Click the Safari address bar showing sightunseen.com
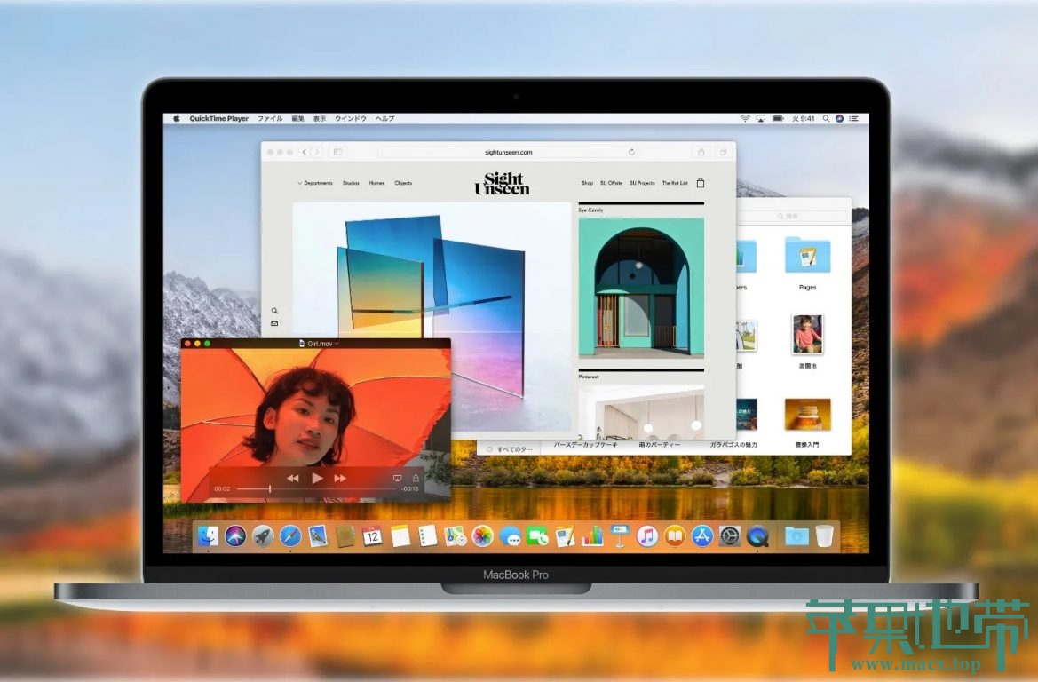 [x=509, y=152]
